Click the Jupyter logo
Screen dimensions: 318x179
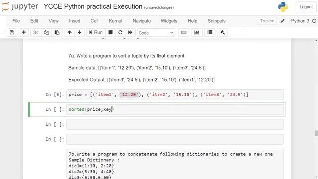pyautogui.click(x=20, y=6)
